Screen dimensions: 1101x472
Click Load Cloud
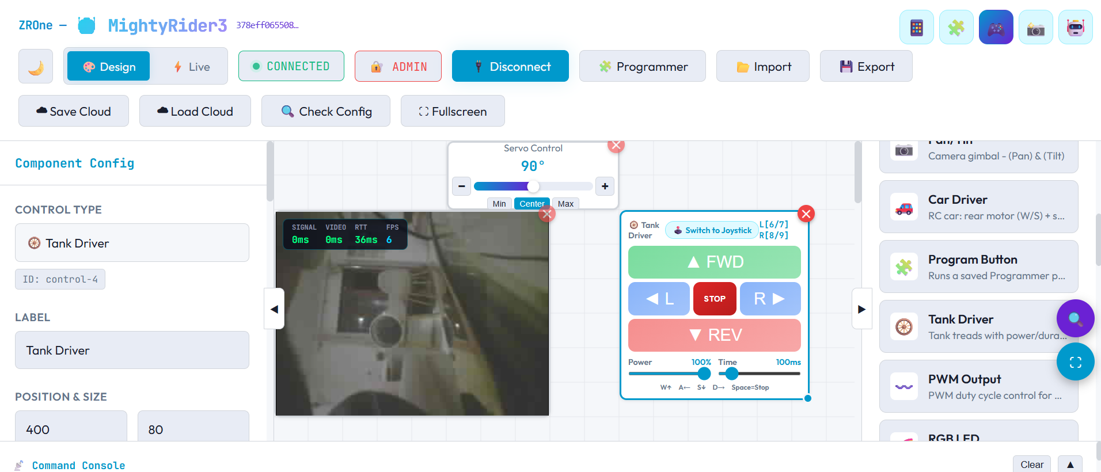(195, 111)
